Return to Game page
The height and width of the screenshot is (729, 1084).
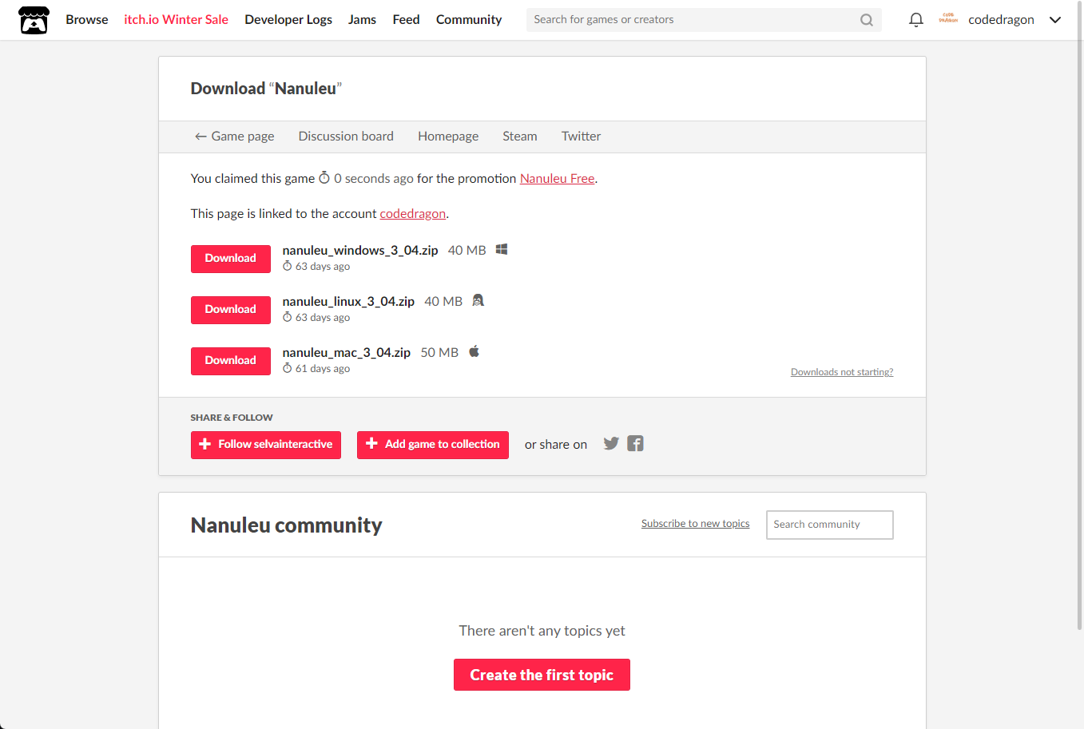pos(234,137)
